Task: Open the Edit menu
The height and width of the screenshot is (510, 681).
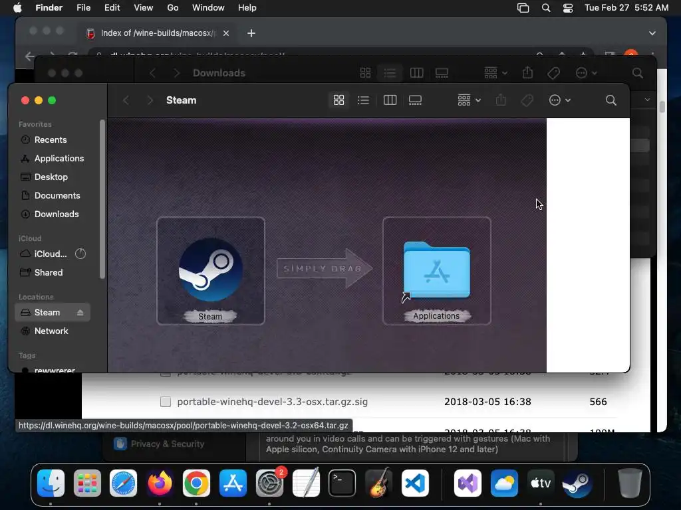Action: point(112,8)
